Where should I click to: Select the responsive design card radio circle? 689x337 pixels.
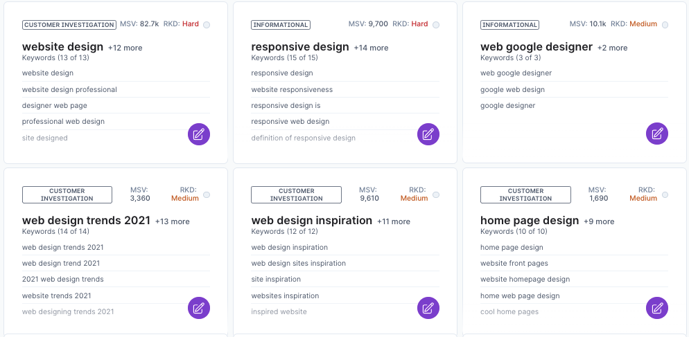(x=436, y=25)
